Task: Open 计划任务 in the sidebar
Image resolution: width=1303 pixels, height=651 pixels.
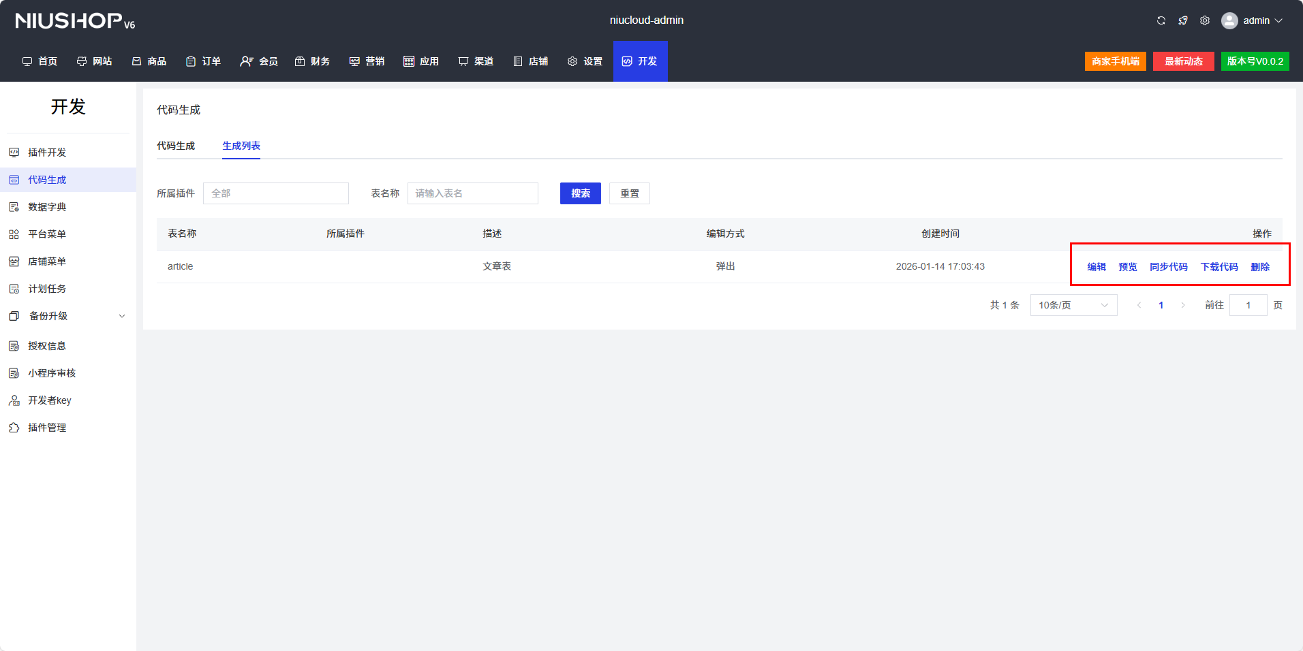Action: pyautogui.click(x=47, y=289)
